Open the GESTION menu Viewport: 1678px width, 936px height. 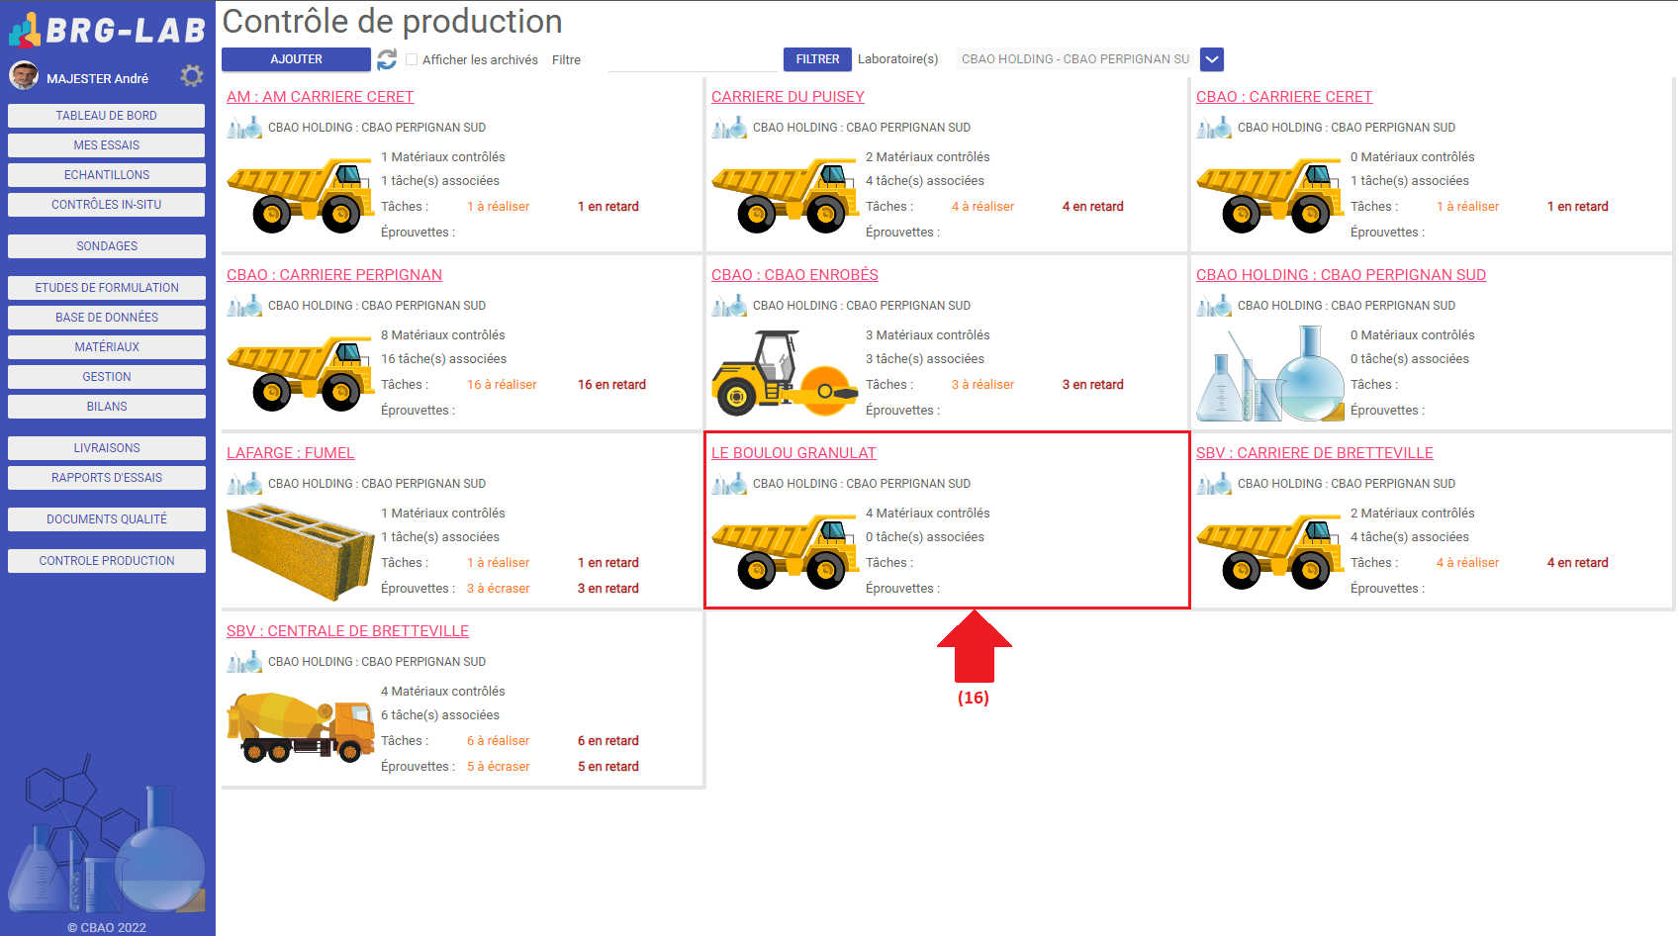[x=107, y=377]
